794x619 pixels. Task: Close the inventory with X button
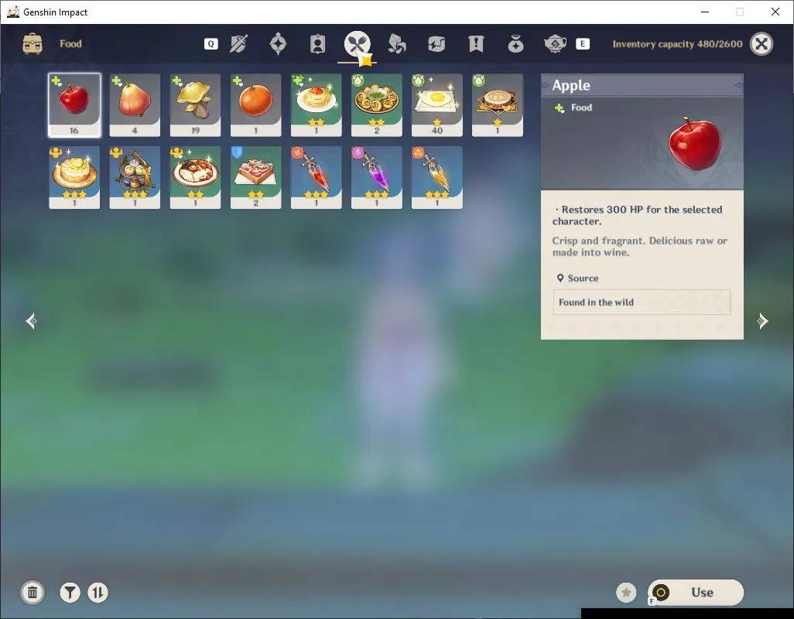pos(761,44)
